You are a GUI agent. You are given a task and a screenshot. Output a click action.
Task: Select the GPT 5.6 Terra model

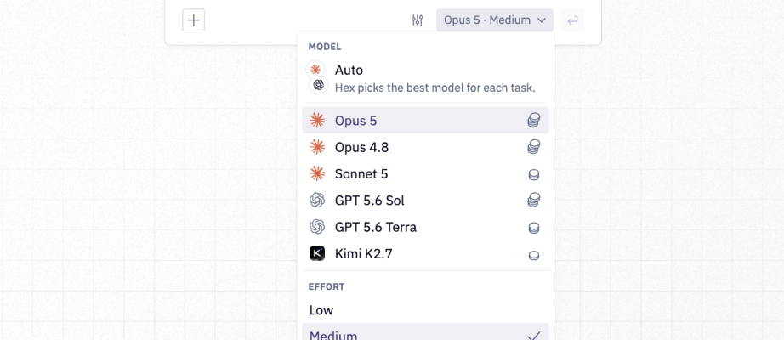coord(425,228)
